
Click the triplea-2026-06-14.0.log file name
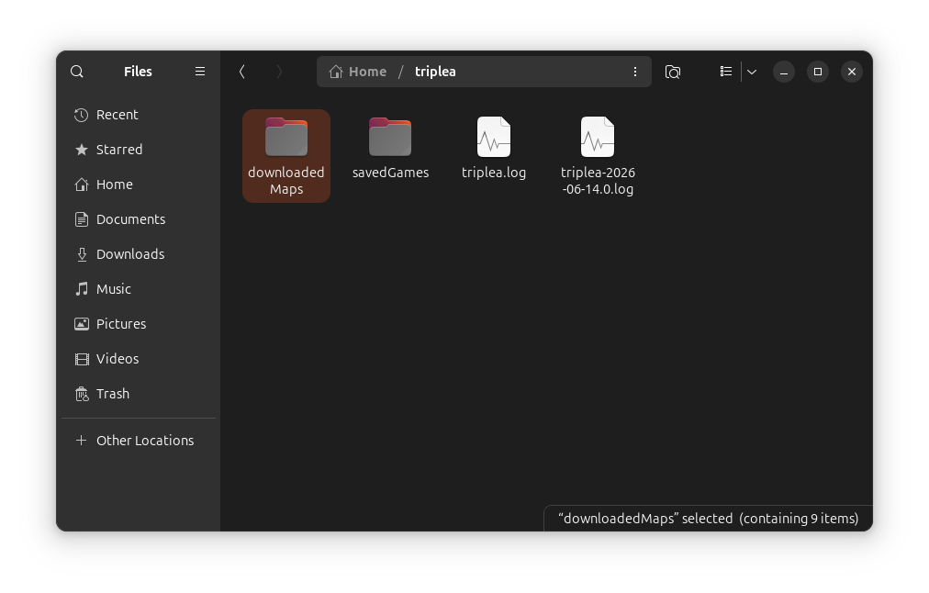(598, 181)
